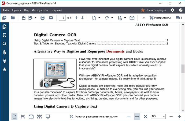
Task: Select one-page scrolling view mode
Action: click(x=23, y=116)
